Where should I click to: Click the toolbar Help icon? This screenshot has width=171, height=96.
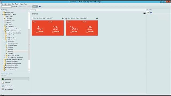coord(40,7)
